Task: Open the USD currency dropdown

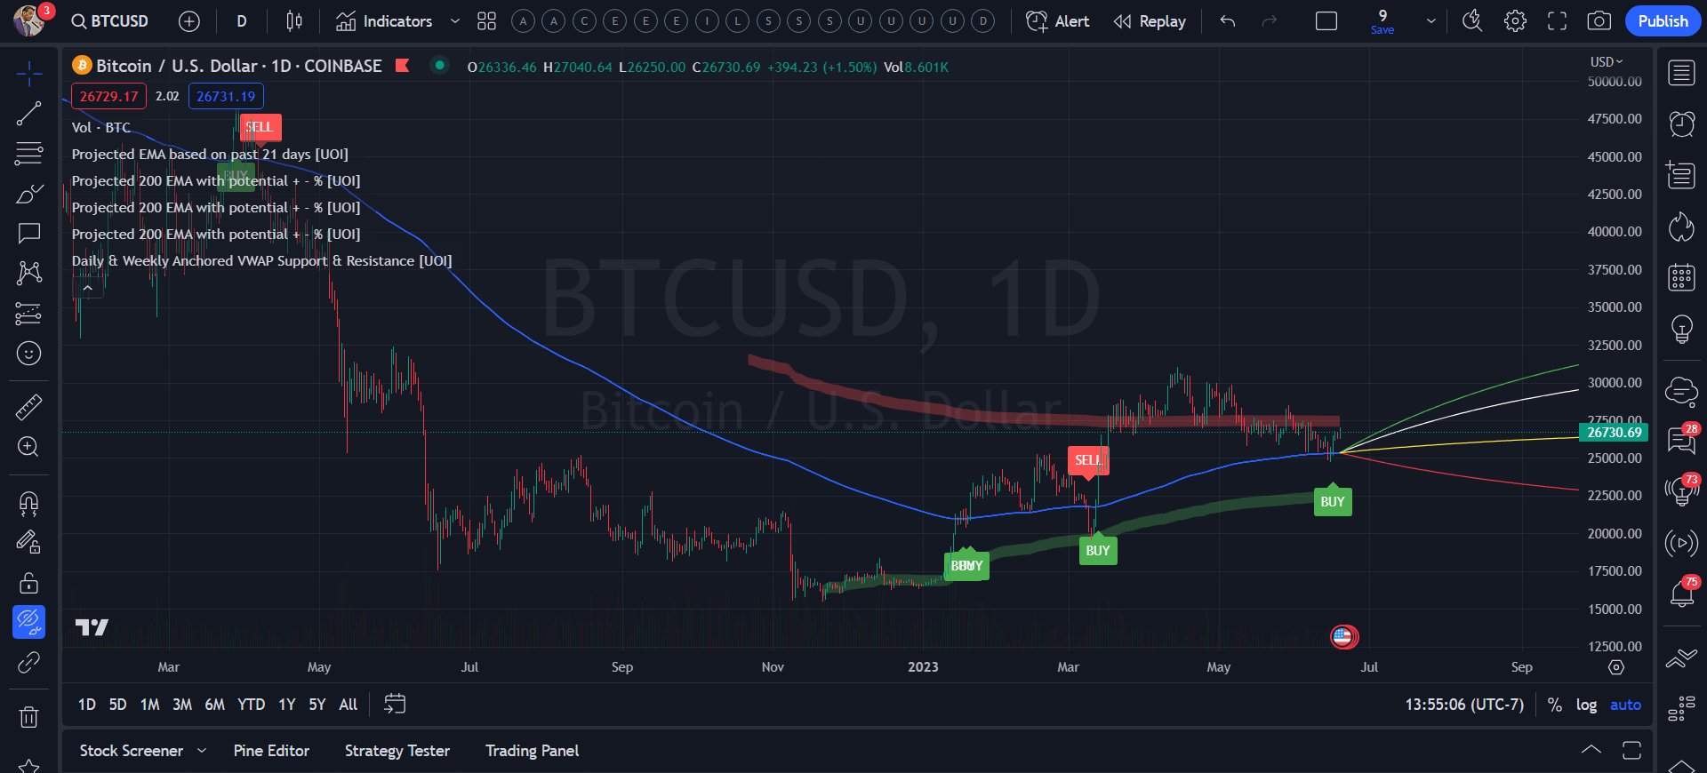Action: tap(1607, 62)
